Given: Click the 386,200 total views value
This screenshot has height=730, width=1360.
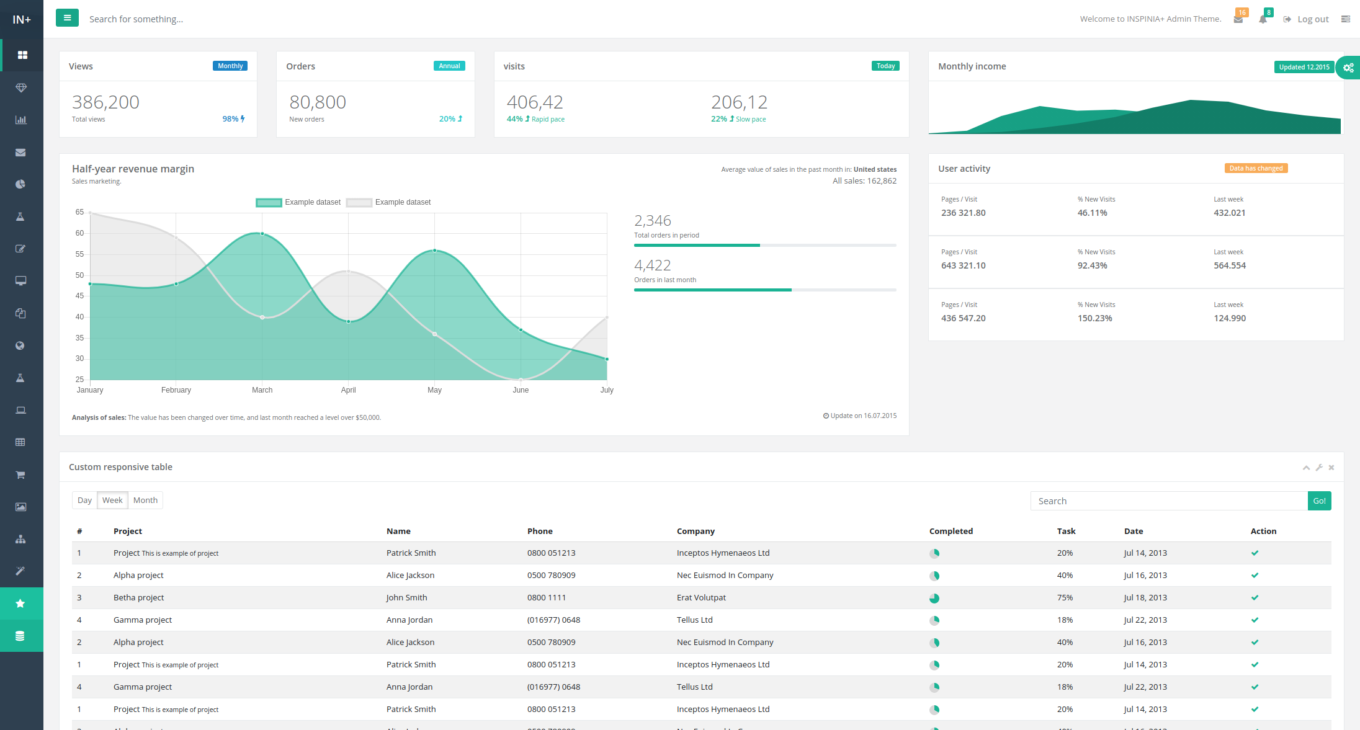Looking at the screenshot, I should (105, 102).
